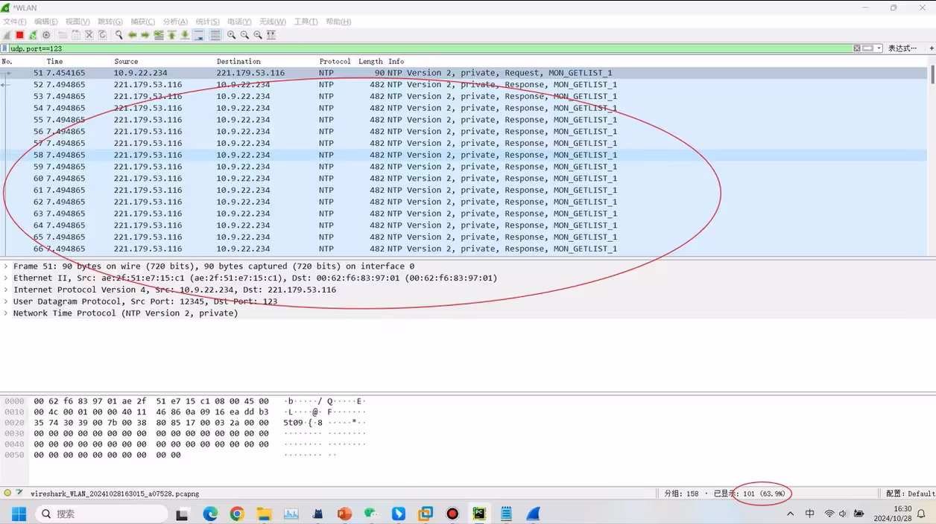Sort by the Length column header
Image resolution: width=936 pixels, height=524 pixels.
371,61
